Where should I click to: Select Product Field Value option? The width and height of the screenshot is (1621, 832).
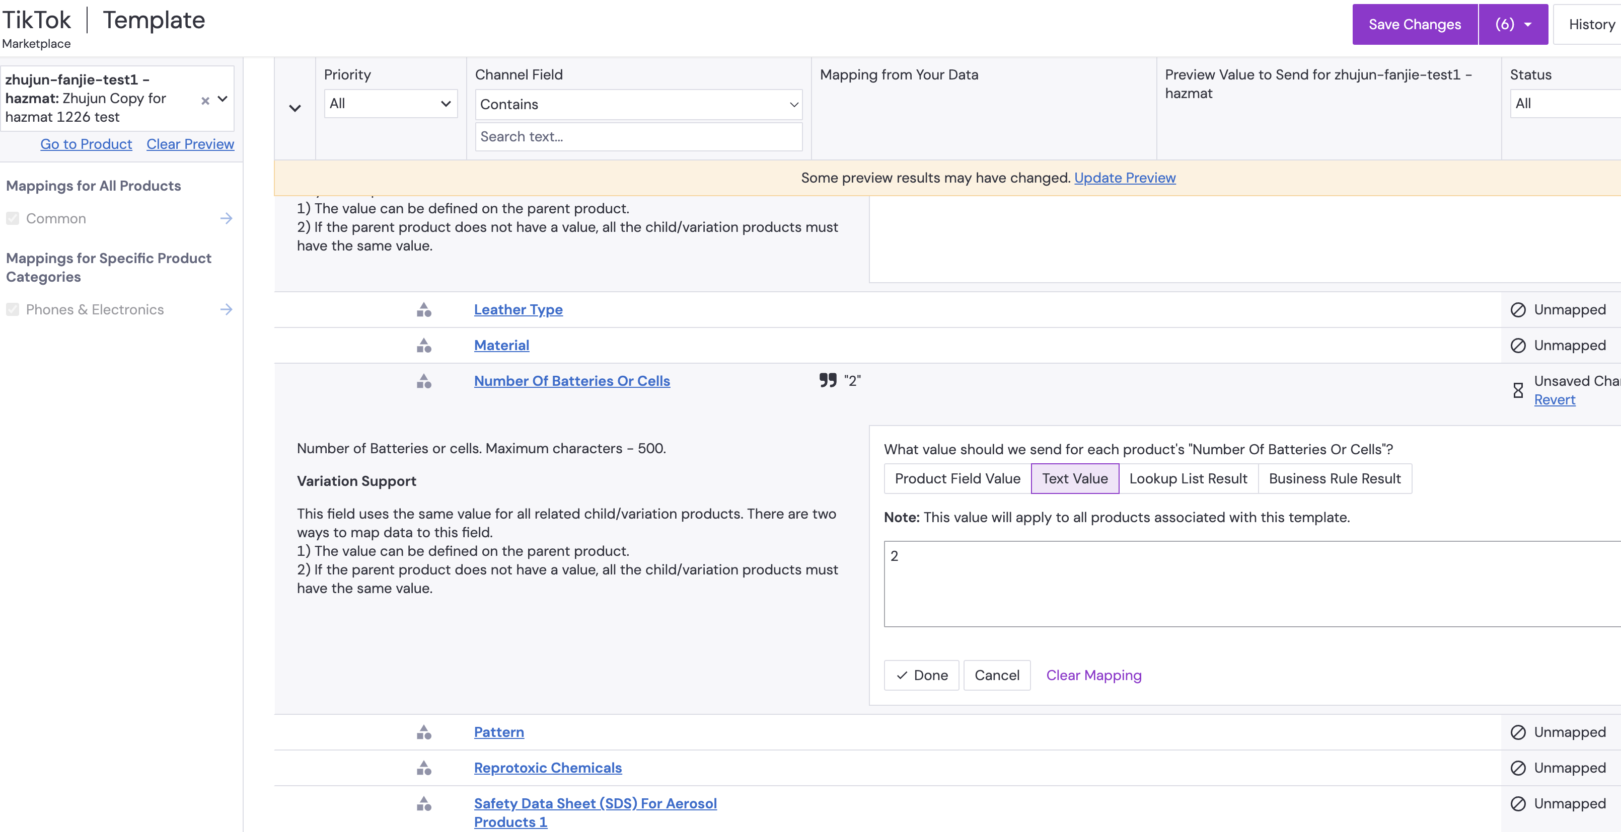957,478
